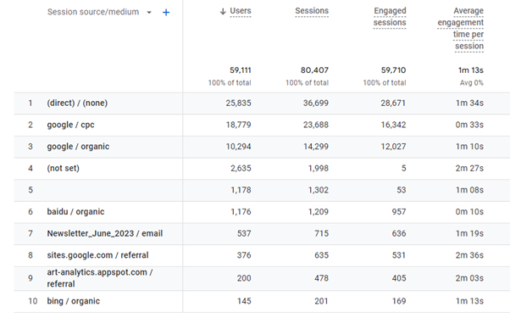Select sites.google.com / referral row
The height and width of the screenshot is (318, 510).
262,255
